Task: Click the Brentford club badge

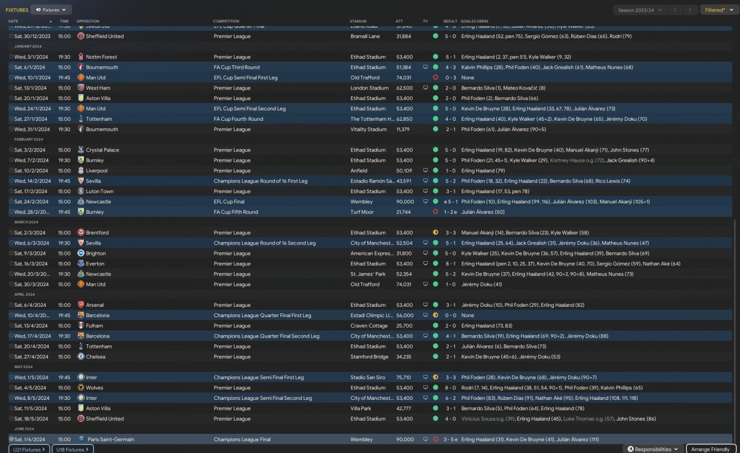Action: [x=81, y=233]
